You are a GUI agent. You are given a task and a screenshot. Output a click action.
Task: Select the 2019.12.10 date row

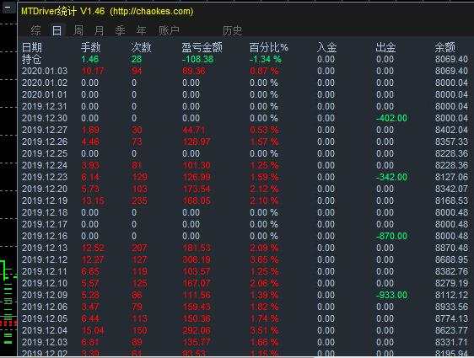tap(45, 283)
